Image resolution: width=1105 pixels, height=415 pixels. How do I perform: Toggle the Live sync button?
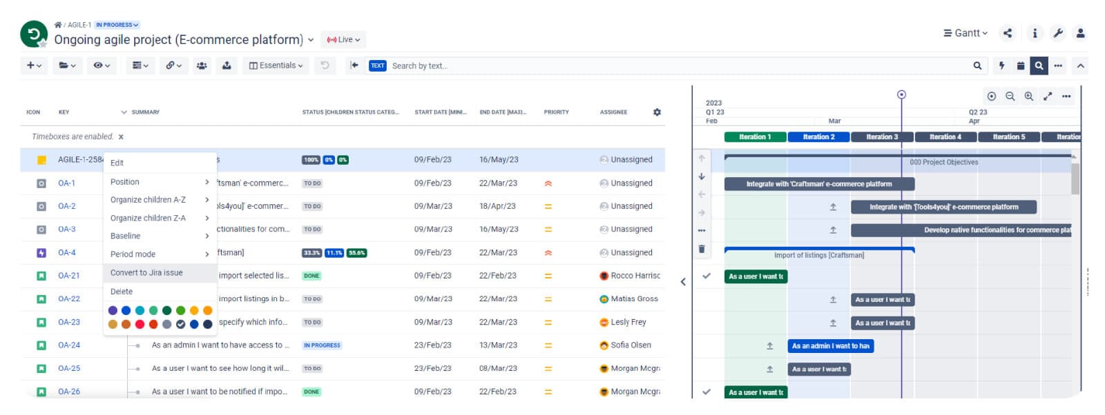[x=343, y=39]
